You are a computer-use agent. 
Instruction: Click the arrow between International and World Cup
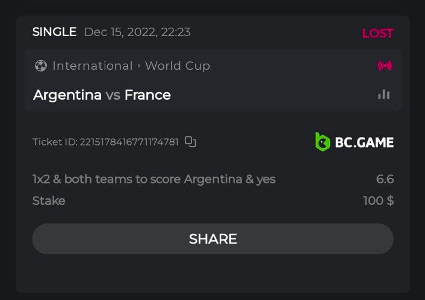(x=139, y=66)
